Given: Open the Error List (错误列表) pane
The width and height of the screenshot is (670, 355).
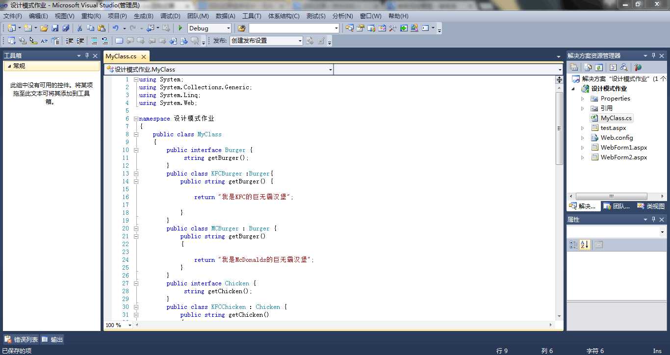Looking at the screenshot, I should pyautogui.click(x=21, y=339).
